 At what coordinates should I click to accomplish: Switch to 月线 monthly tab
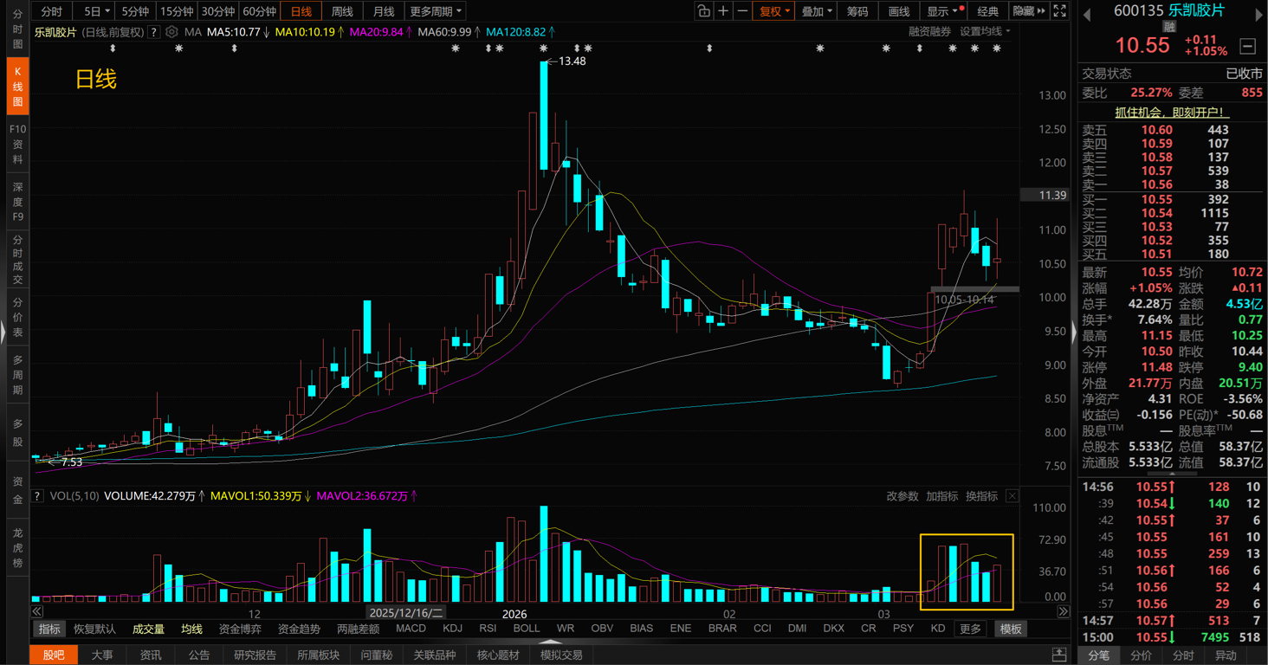[383, 11]
